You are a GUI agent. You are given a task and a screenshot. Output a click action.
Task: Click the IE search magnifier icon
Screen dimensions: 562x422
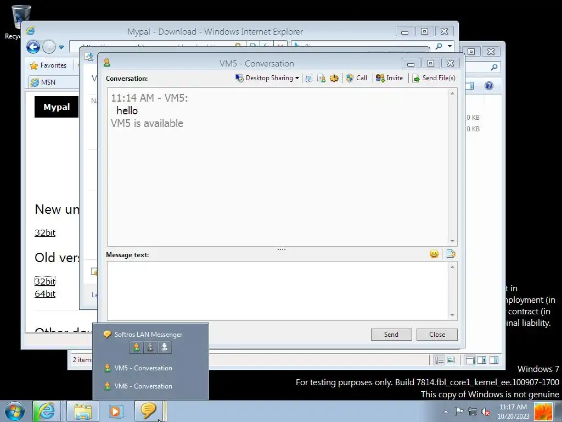pyautogui.click(x=439, y=46)
